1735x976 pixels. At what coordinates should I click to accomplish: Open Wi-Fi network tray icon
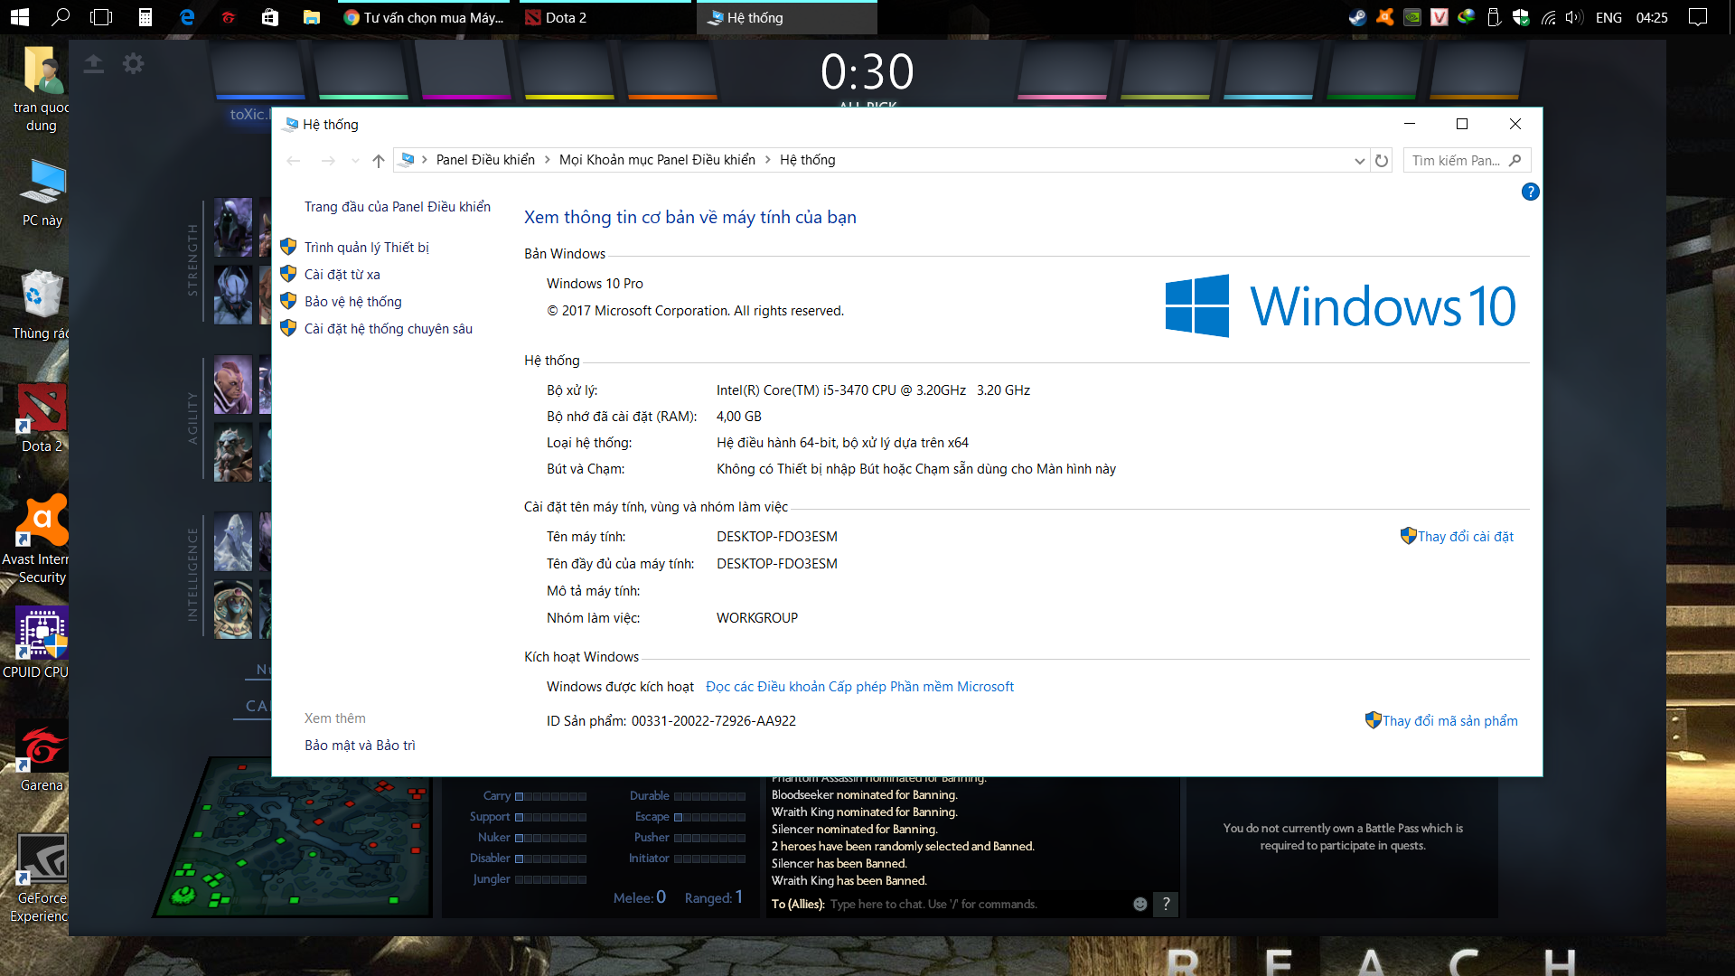[x=1548, y=17]
